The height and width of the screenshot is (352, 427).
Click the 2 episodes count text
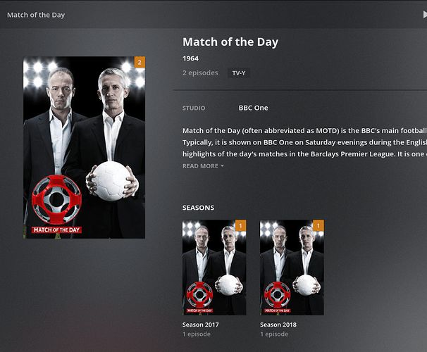(x=200, y=73)
